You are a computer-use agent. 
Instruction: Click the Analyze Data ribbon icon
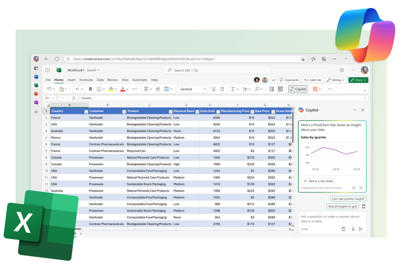tap(281, 89)
